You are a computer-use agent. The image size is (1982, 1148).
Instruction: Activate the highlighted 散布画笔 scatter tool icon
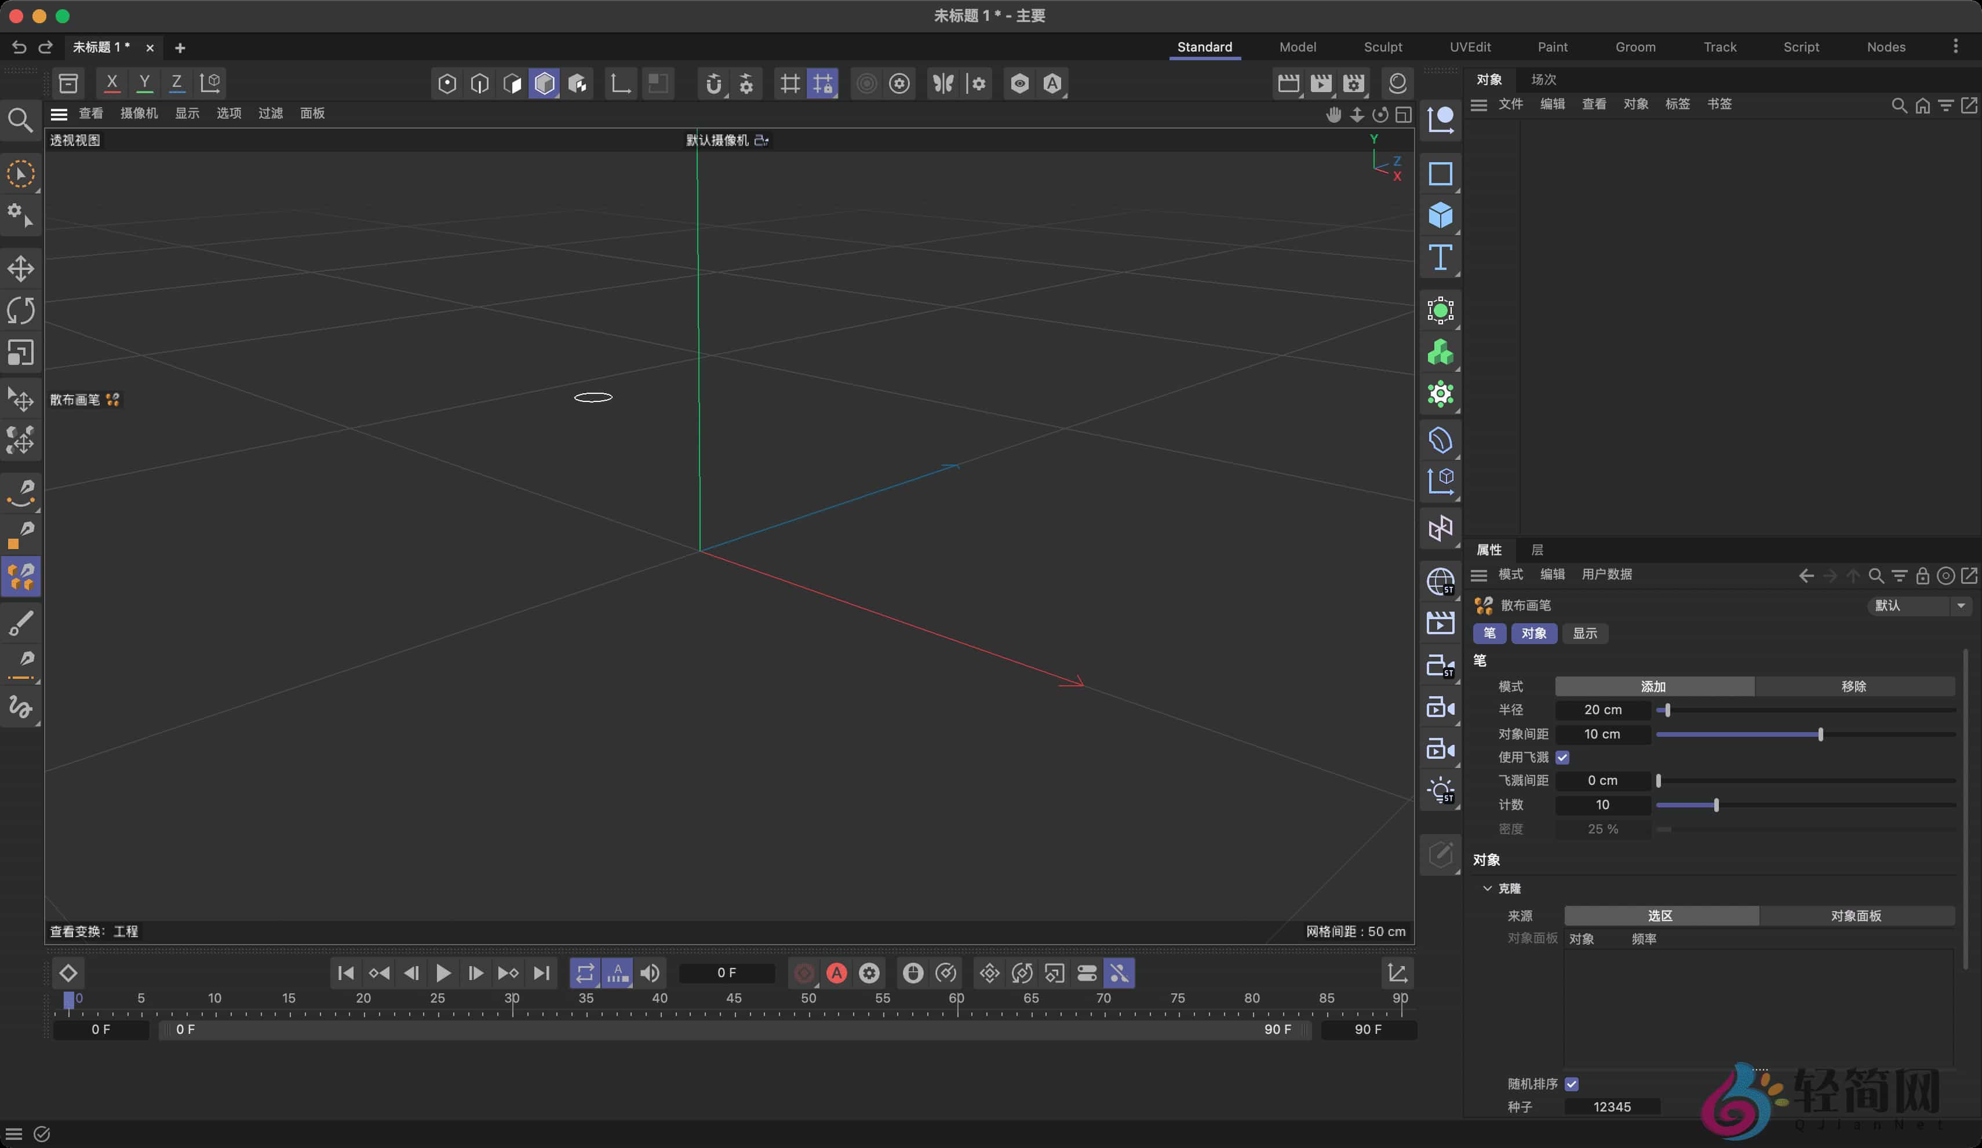point(21,576)
